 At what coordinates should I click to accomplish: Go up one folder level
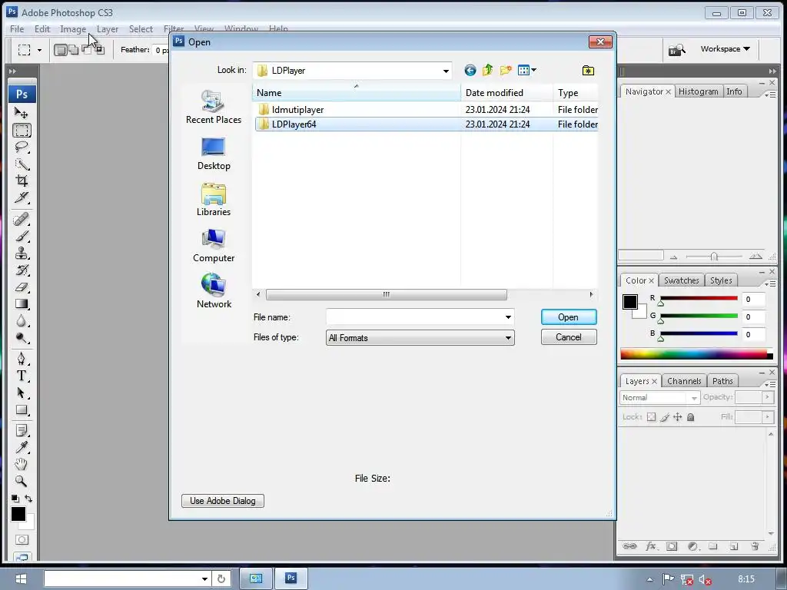pyautogui.click(x=487, y=70)
